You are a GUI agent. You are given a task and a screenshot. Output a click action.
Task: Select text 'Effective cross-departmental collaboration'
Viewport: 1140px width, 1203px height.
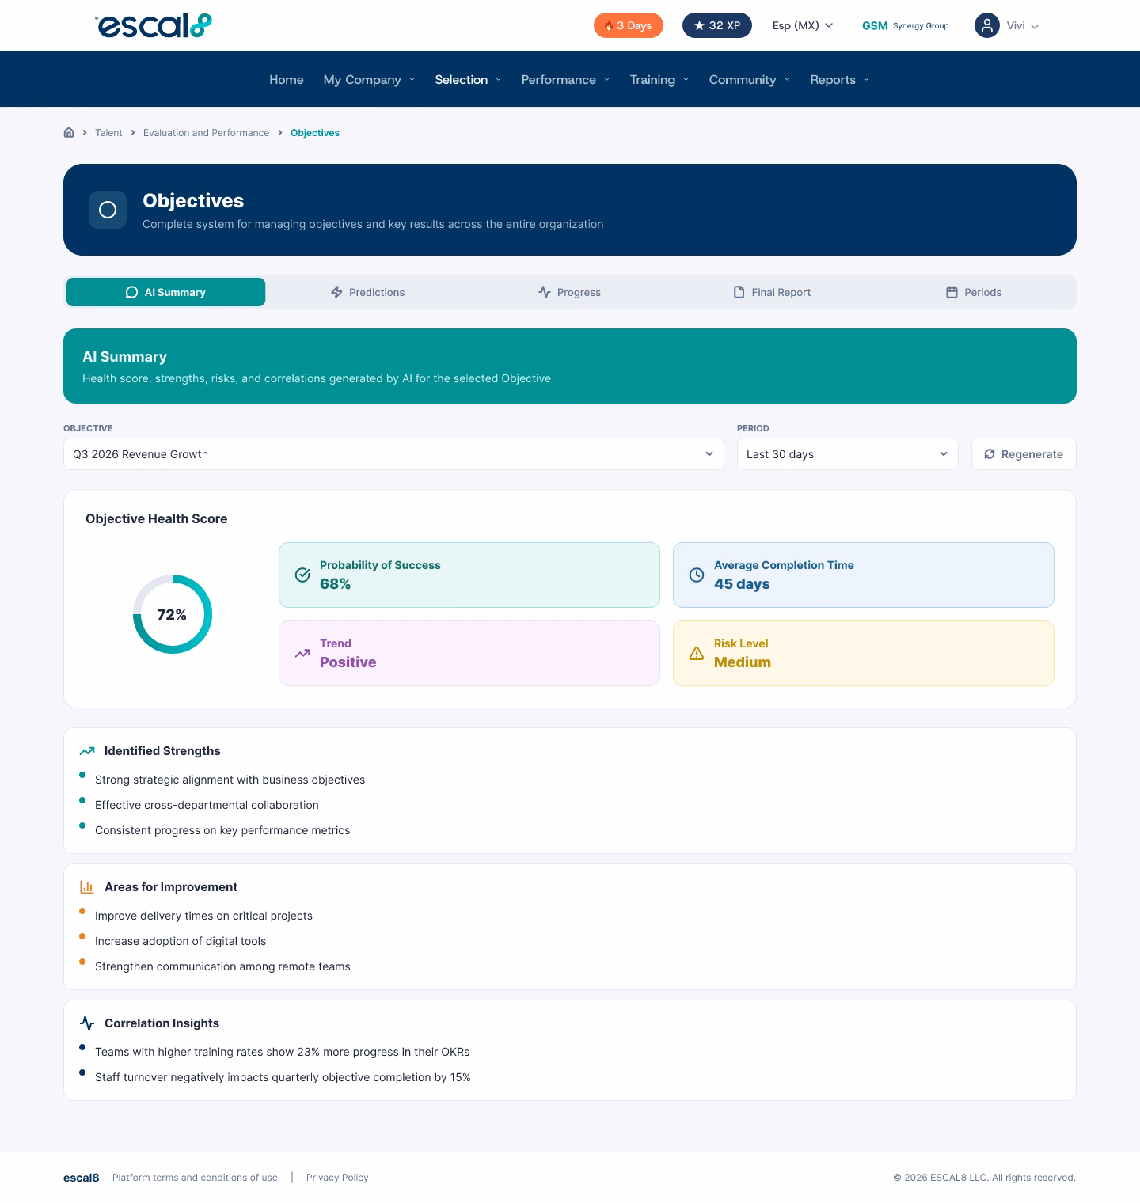coord(207,805)
